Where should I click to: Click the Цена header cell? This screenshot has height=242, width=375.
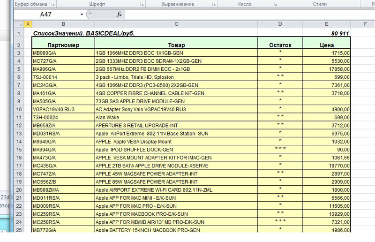tap(326, 43)
